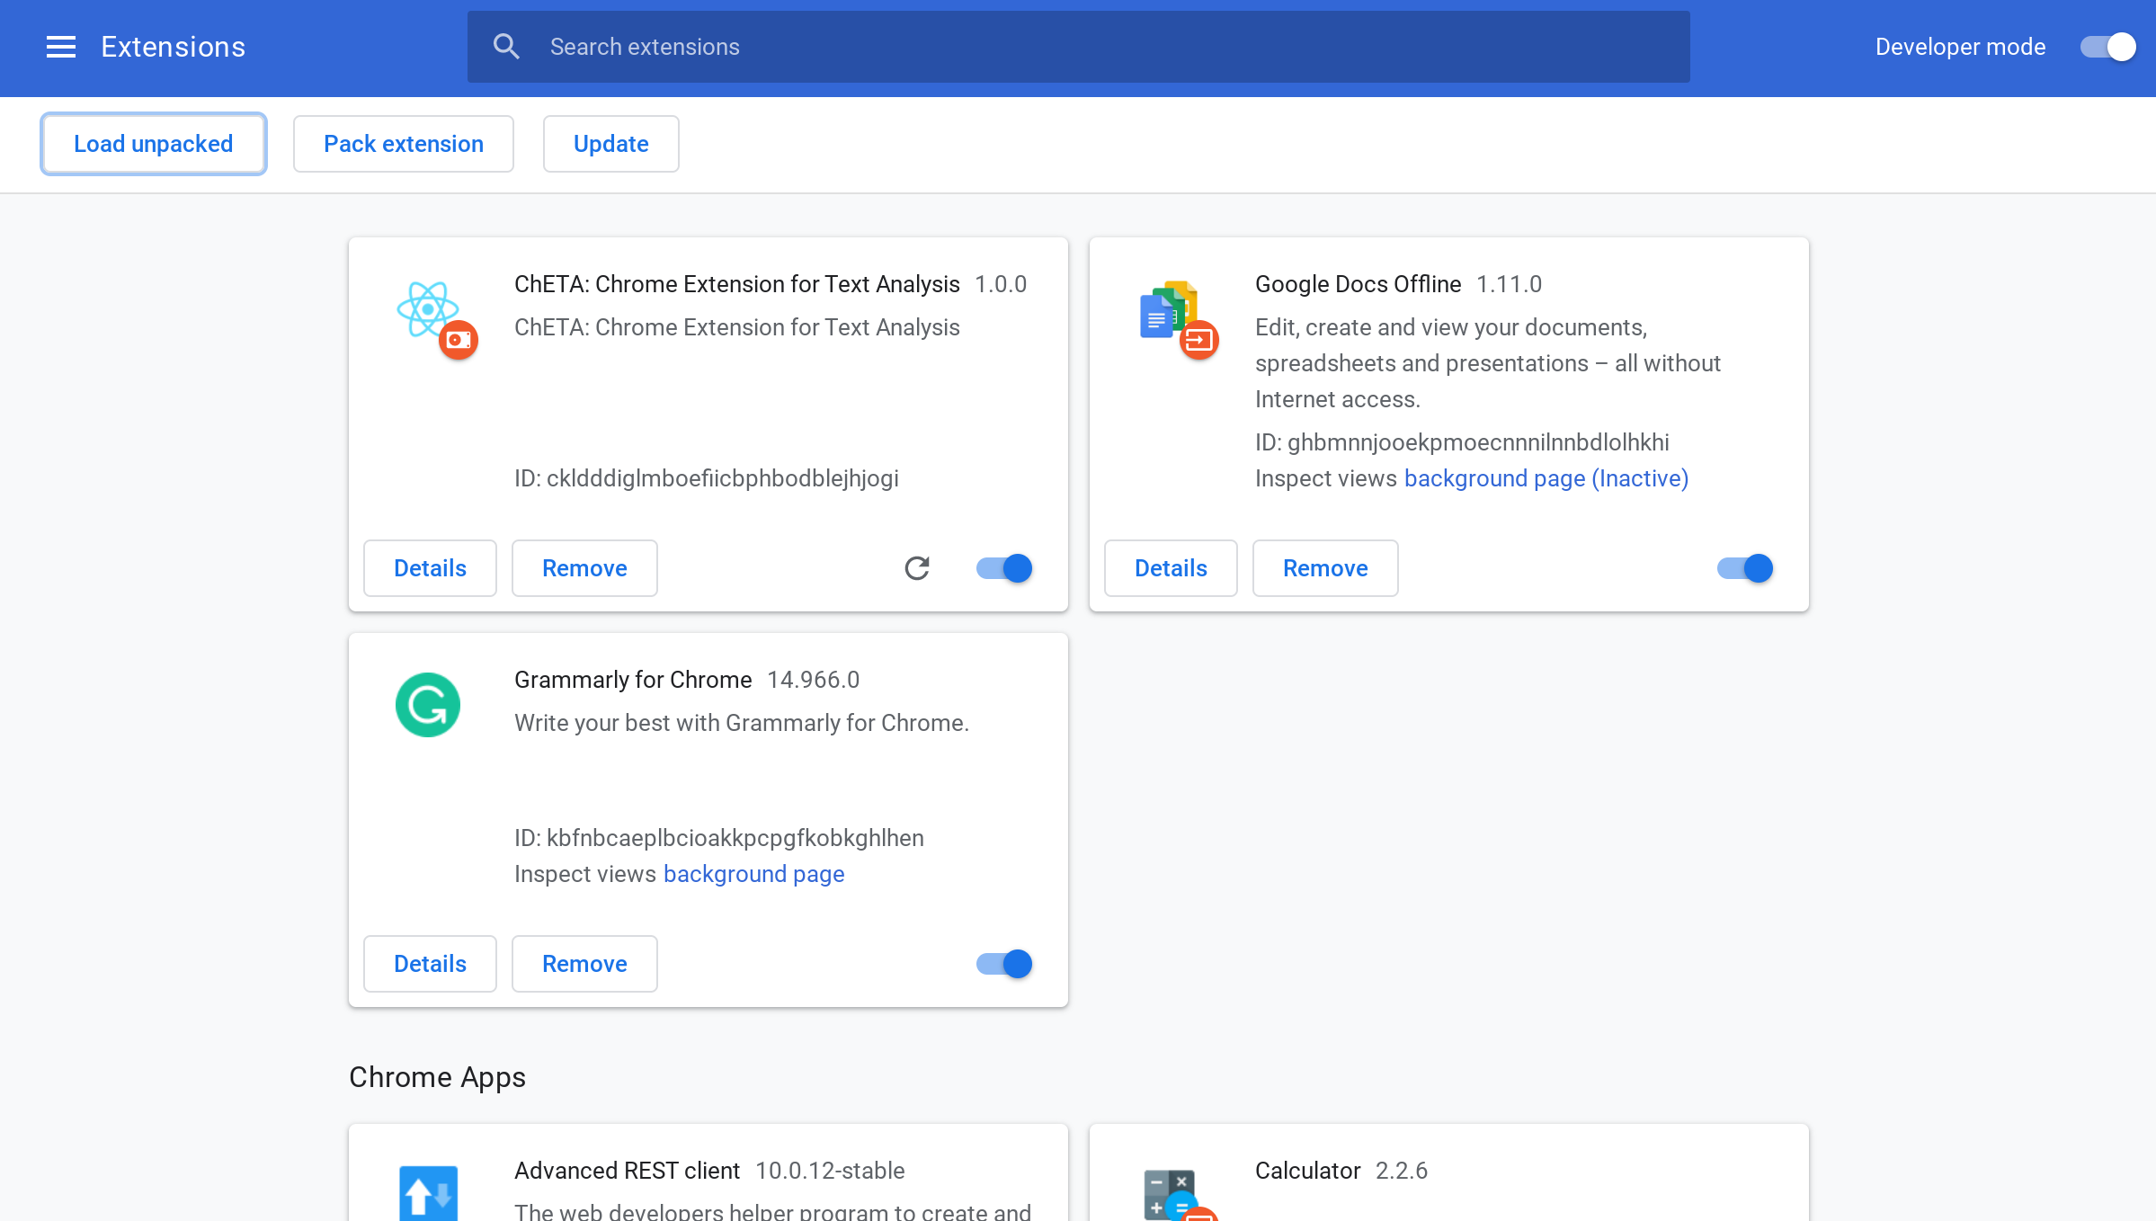Focus the Search extensions field

tap(1079, 47)
